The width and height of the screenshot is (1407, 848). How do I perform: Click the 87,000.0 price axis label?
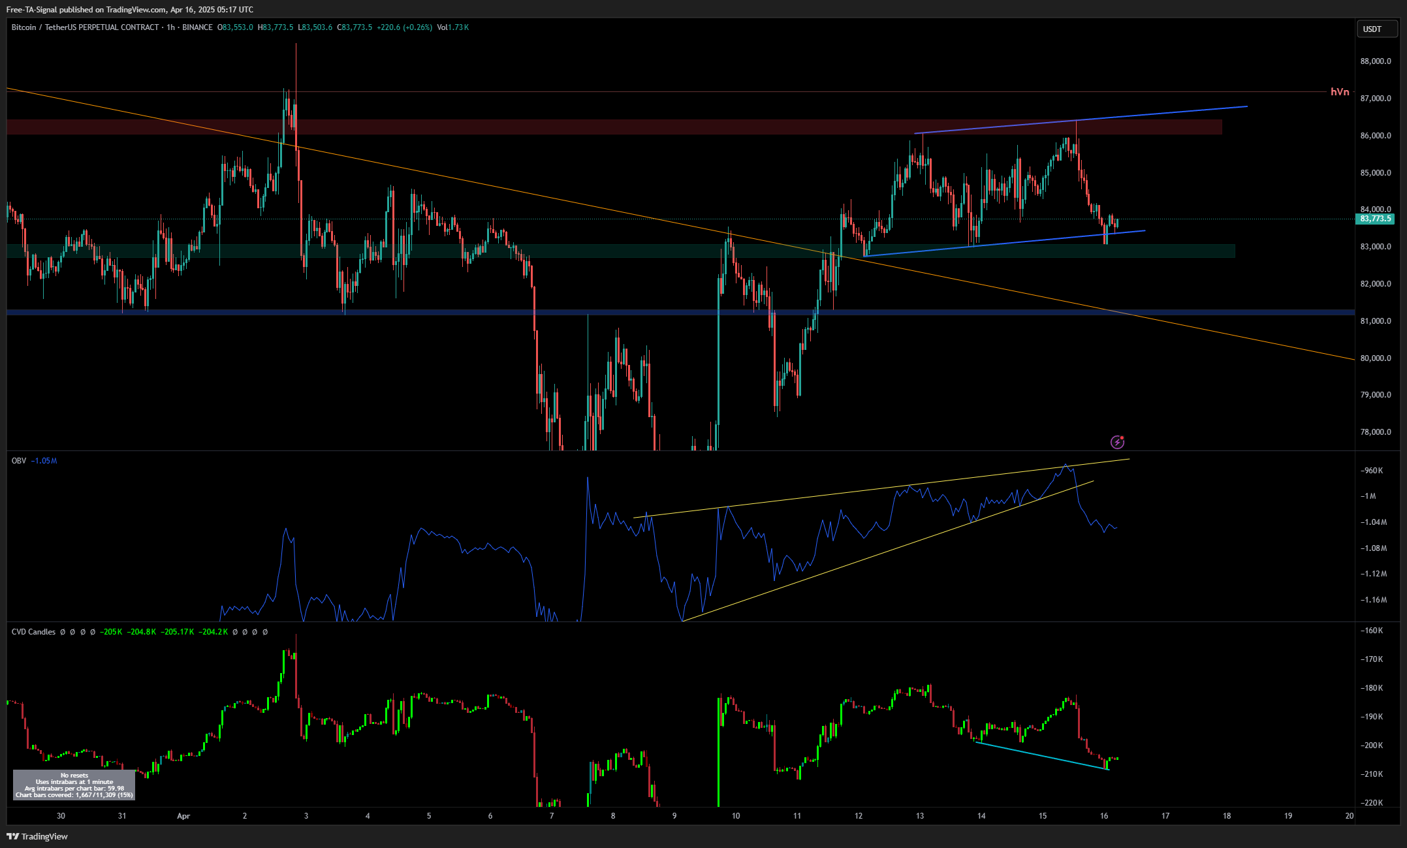(1376, 99)
